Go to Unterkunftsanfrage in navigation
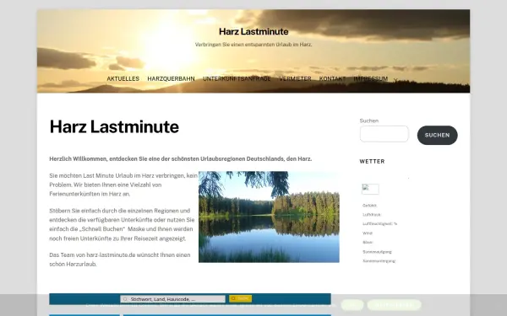507x316 pixels. pyautogui.click(x=237, y=78)
